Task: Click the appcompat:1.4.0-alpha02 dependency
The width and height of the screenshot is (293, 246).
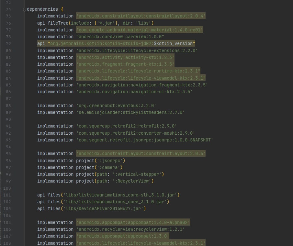Action: point(133,222)
